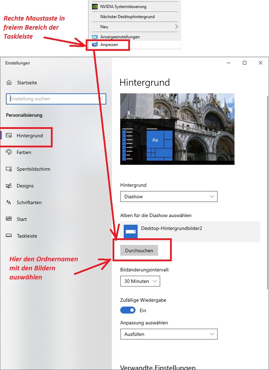The image size is (269, 370).
Task: Open the 30 Minuten interval dropdown
Action: coord(140,281)
